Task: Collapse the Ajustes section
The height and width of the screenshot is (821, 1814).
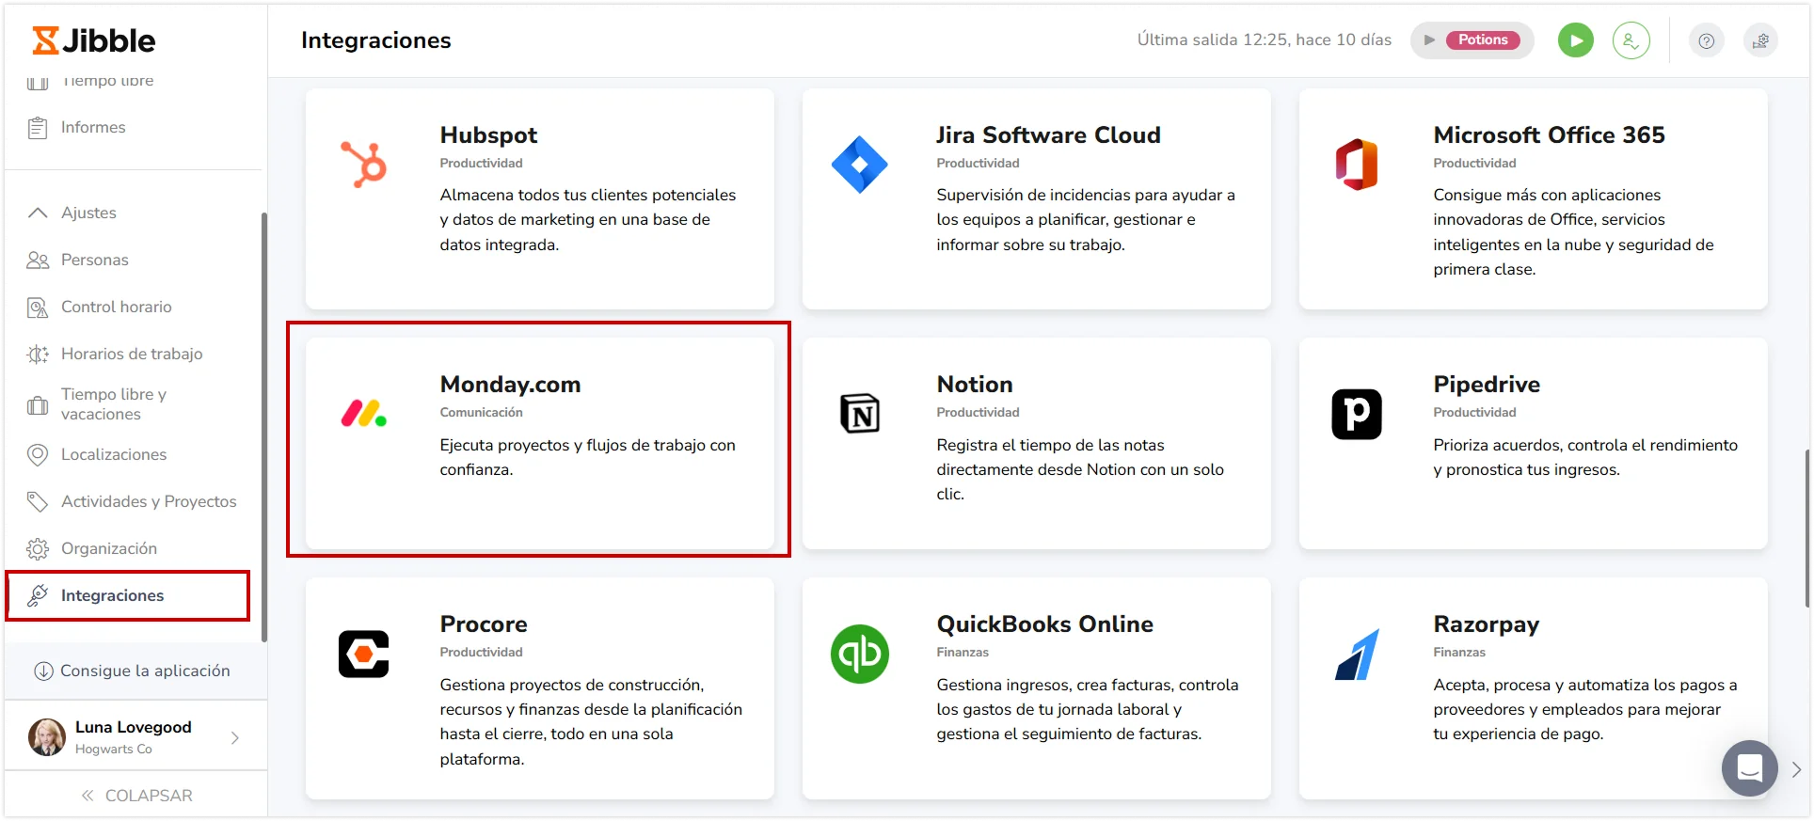Action: [x=38, y=213]
